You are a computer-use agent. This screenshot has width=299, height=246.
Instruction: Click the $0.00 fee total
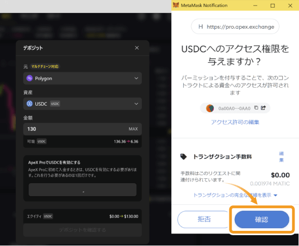coord(281,175)
